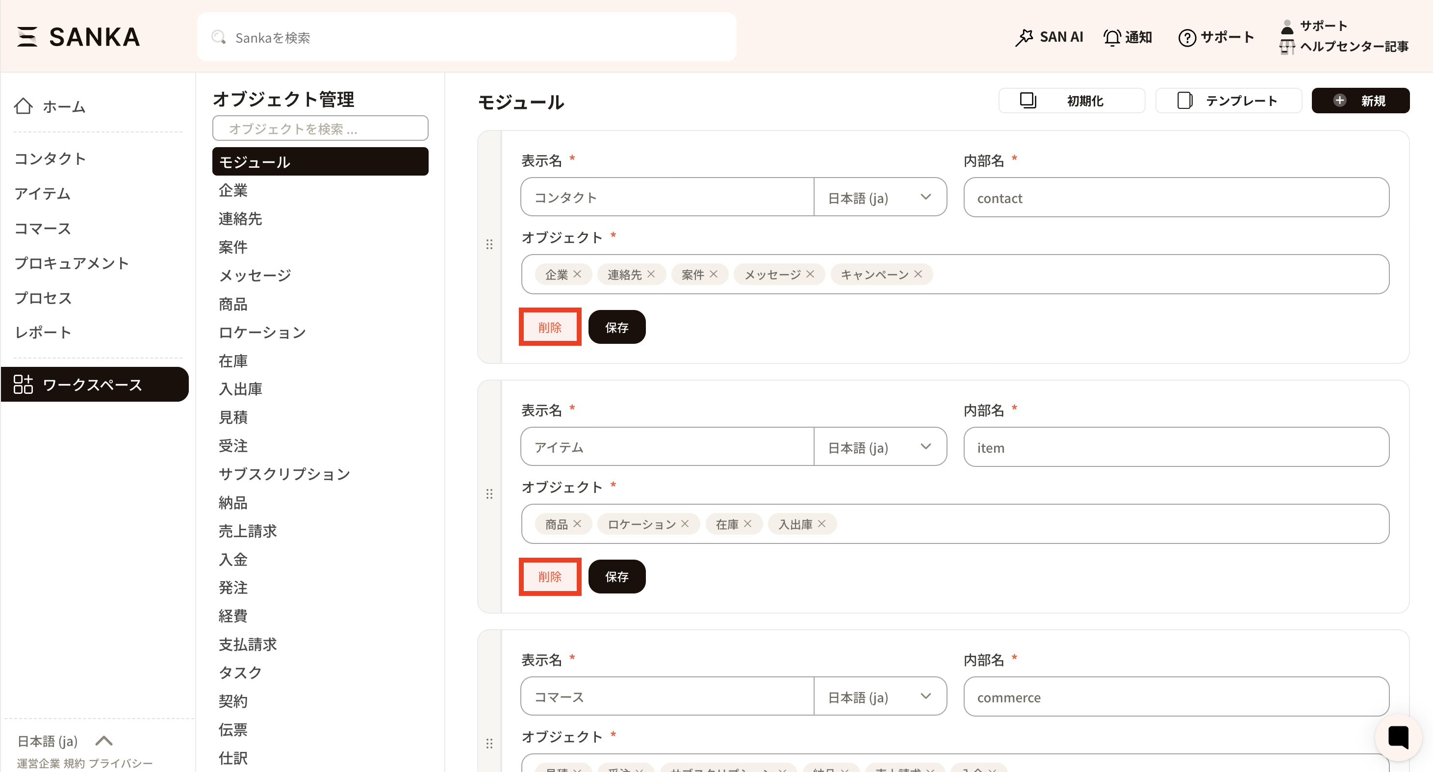Edit the internal name field containing item
This screenshot has height=772, width=1433.
[1176, 447]
